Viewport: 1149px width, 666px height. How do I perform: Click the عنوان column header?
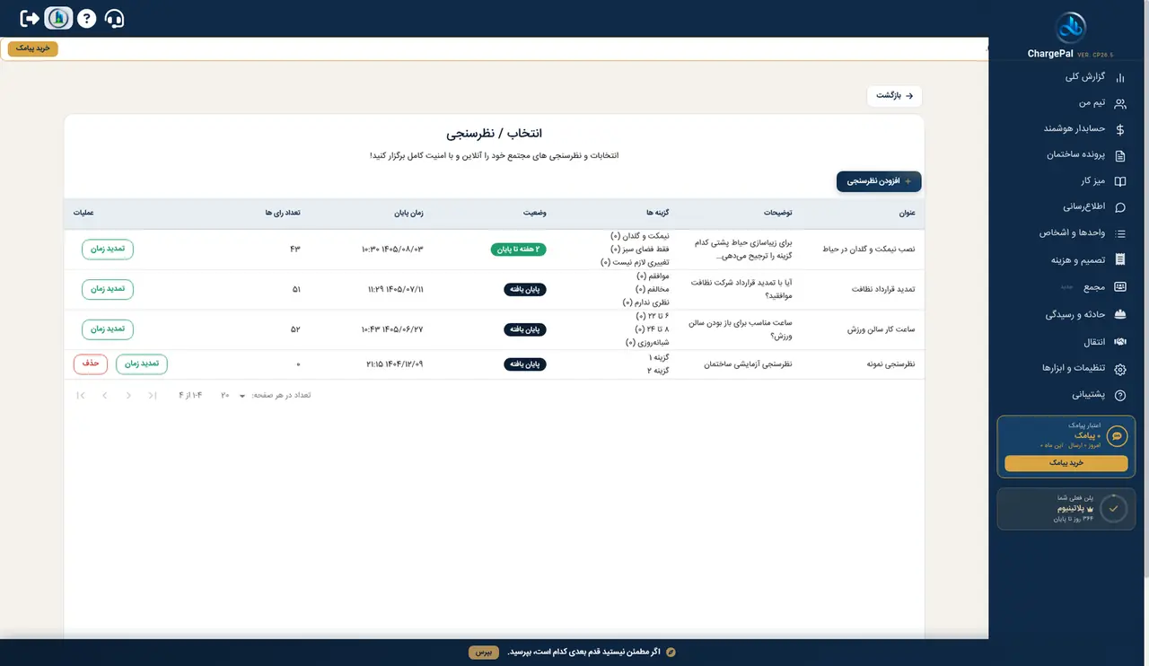(907, 213)
